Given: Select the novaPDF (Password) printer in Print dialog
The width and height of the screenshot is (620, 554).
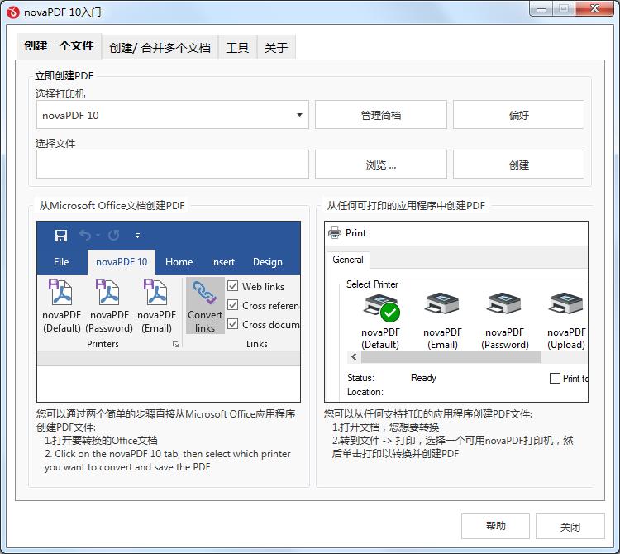Looking at the screenshot, I should 505,321.
